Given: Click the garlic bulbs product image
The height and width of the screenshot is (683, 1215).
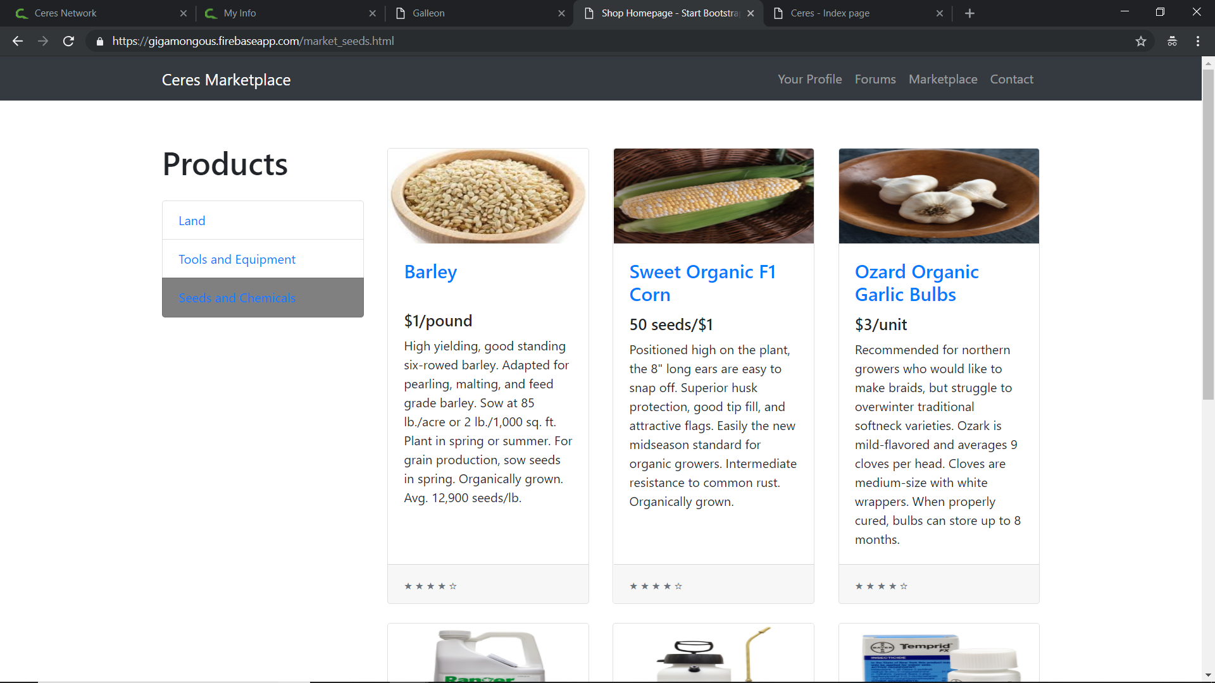Looking at the screenshot, I should point(938,196).
